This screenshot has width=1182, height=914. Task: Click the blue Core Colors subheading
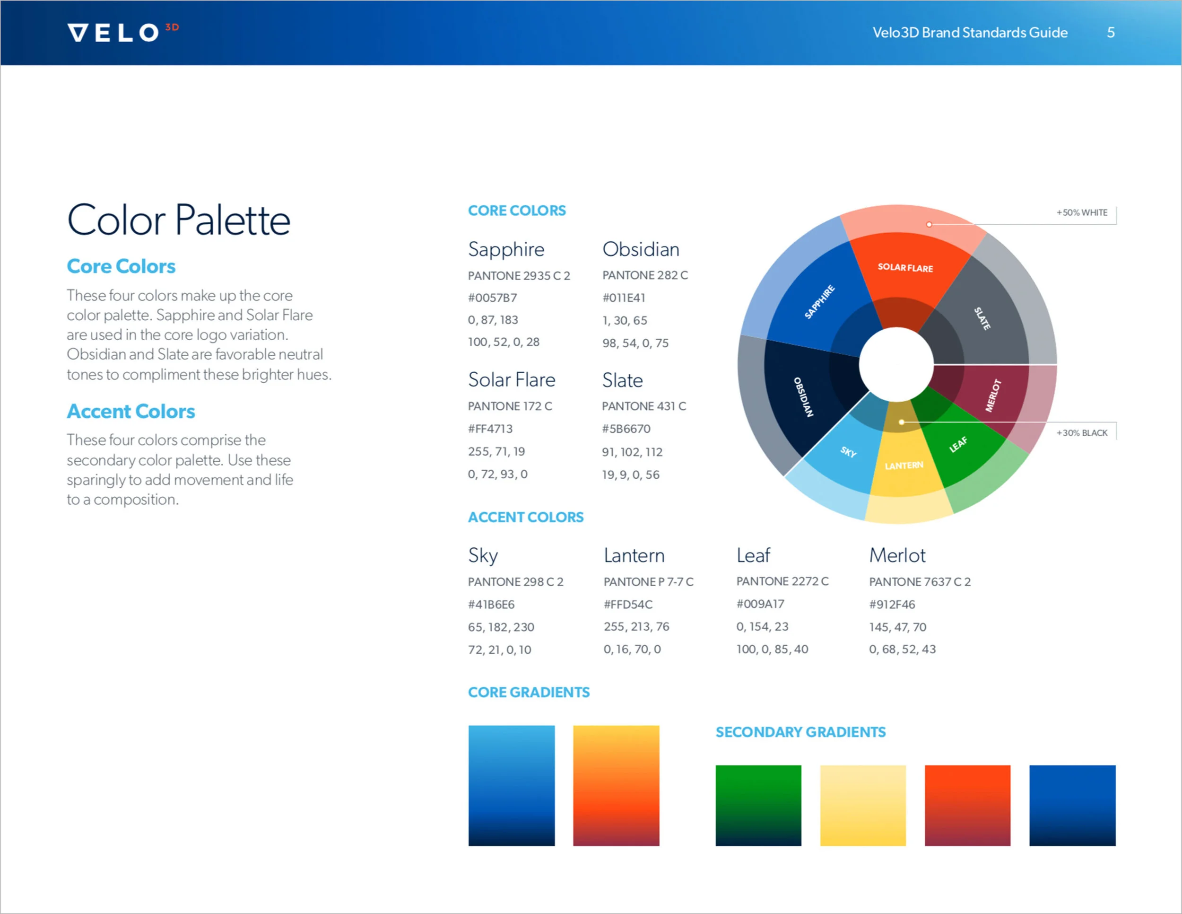pyautogui.click(x=121, y=266)
